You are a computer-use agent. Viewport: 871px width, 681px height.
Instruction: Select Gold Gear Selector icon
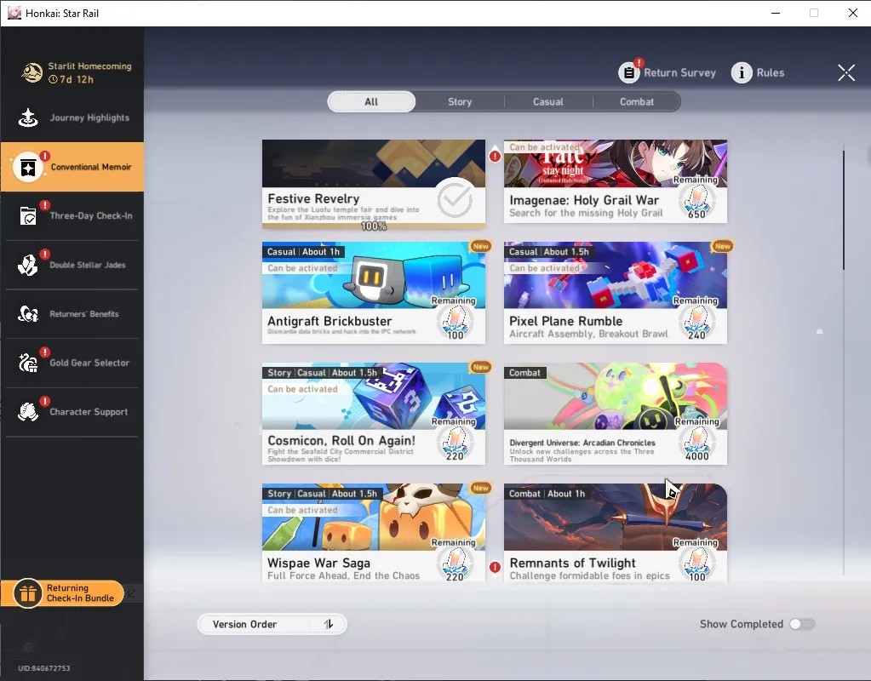point(28,363)
